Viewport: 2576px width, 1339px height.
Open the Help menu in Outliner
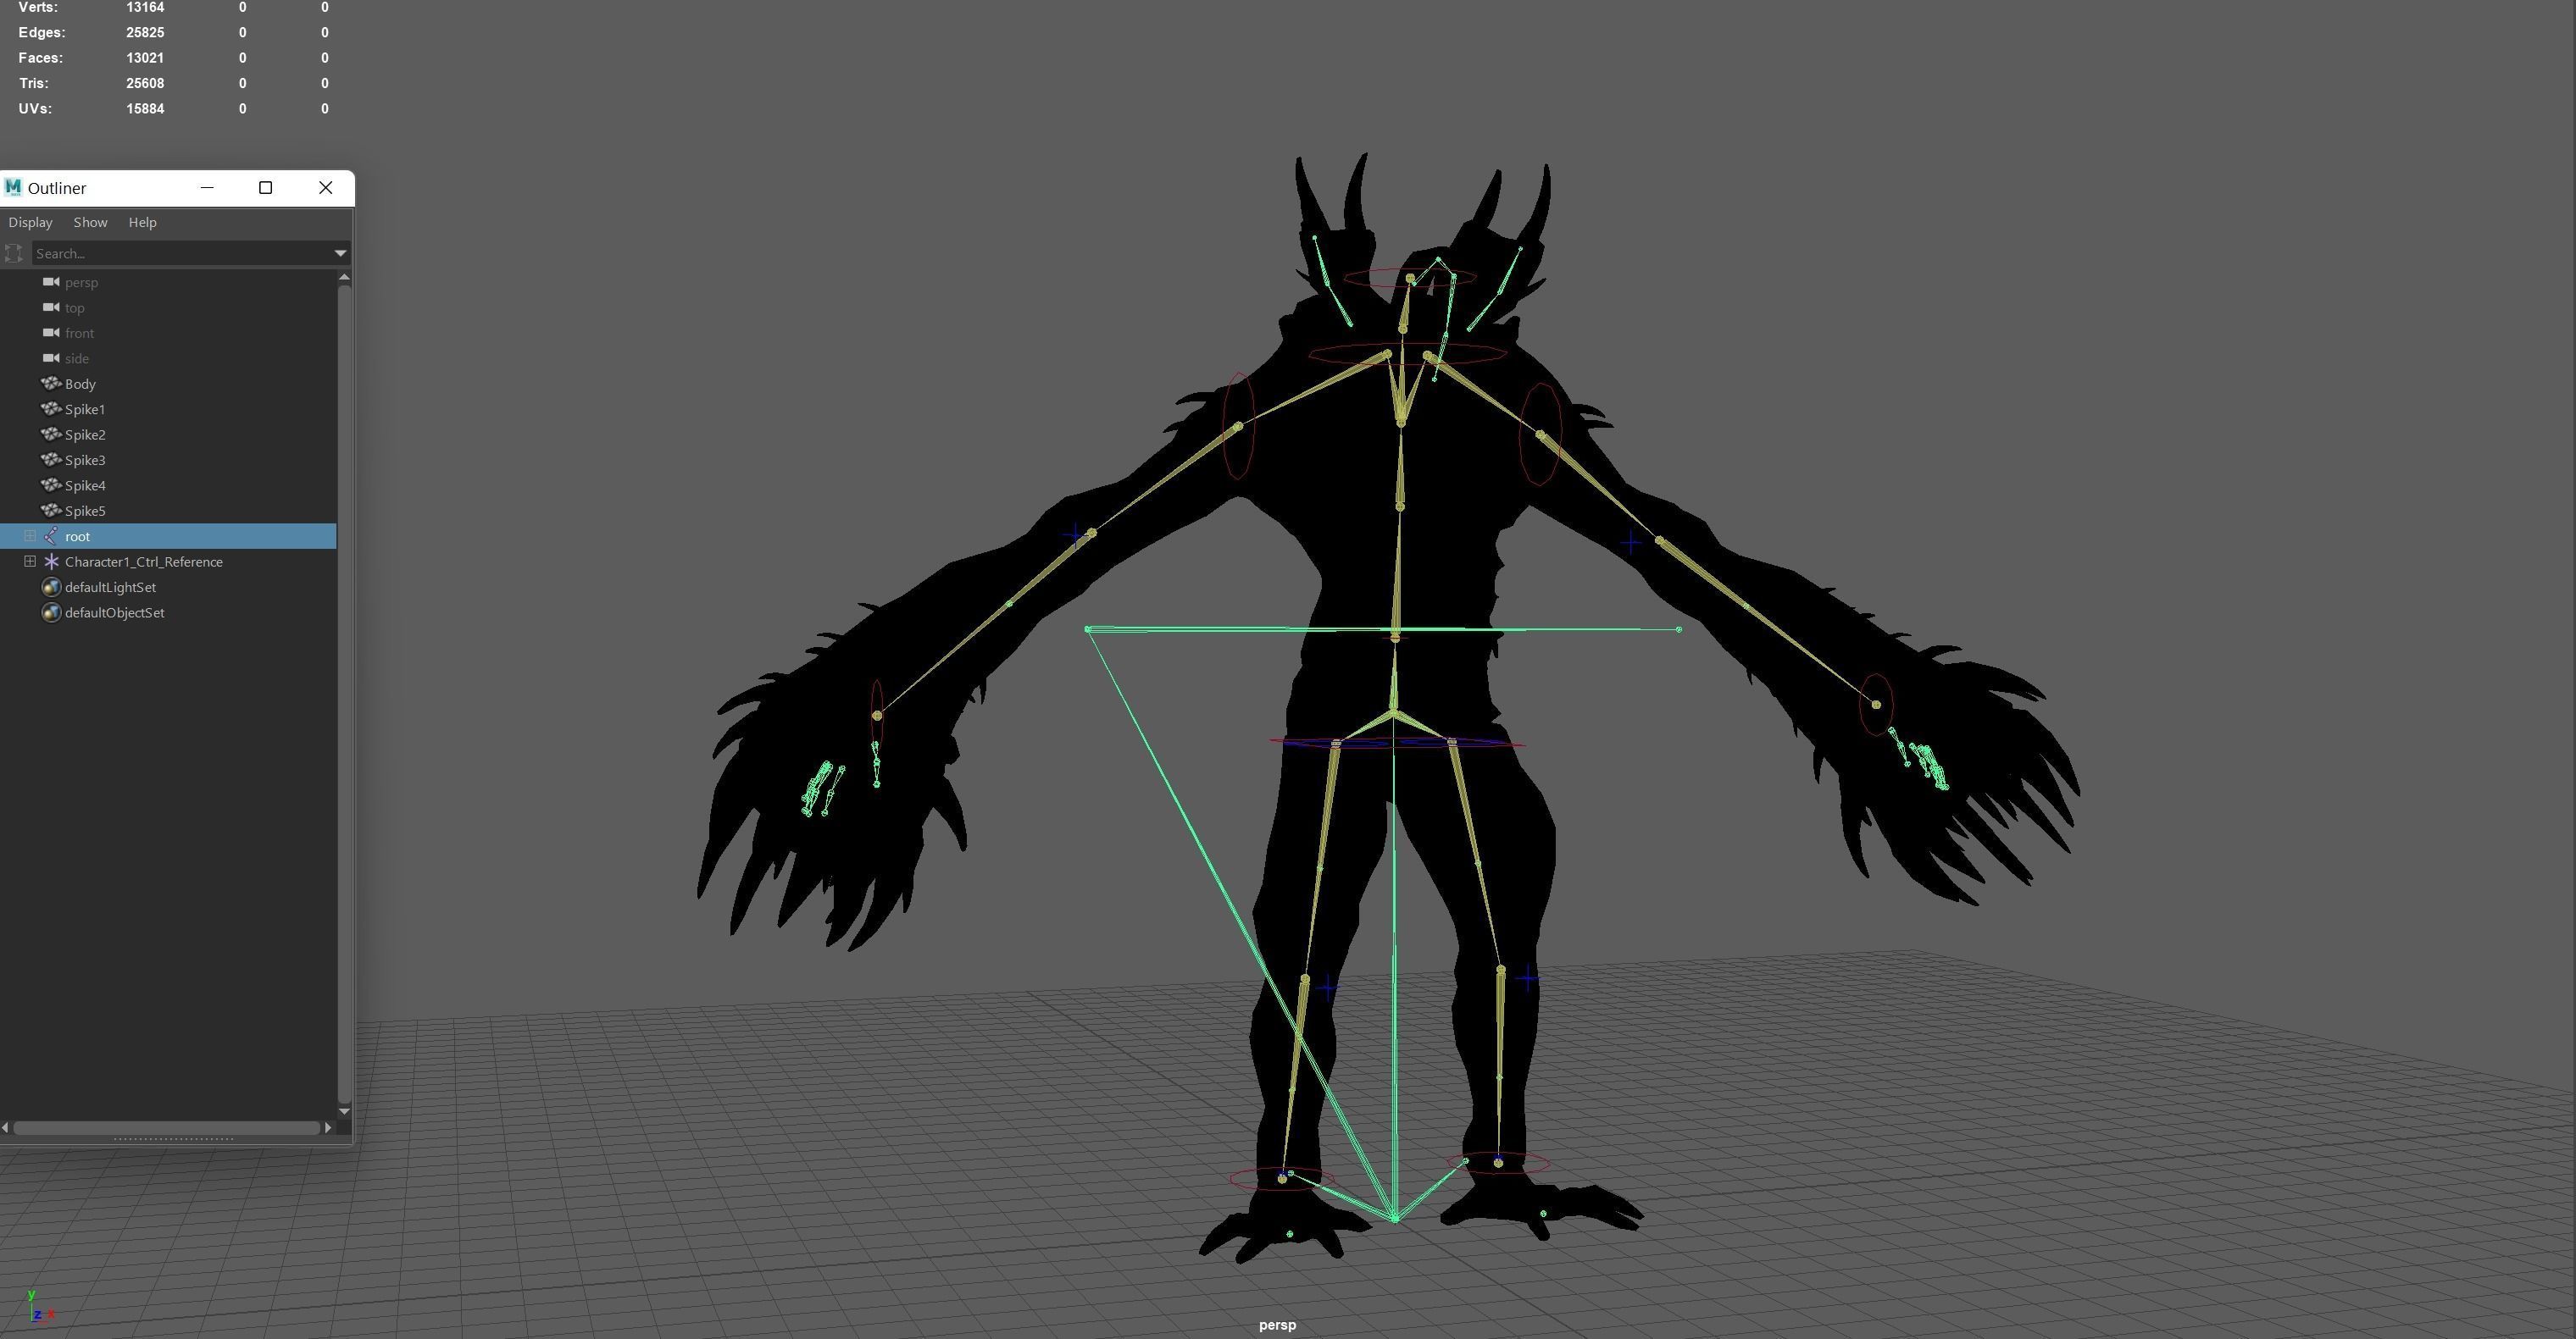(142, 222)
